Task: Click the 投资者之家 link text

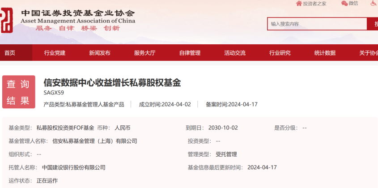Action: tap(314, 4)
